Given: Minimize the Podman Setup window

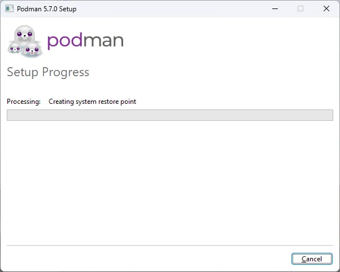Looking at the screenshot, I should click(x=275, y=8).
